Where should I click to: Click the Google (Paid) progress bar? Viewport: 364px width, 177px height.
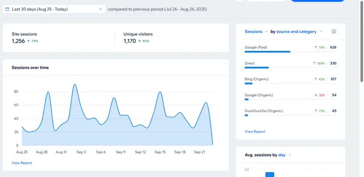(x=267, y=52)
